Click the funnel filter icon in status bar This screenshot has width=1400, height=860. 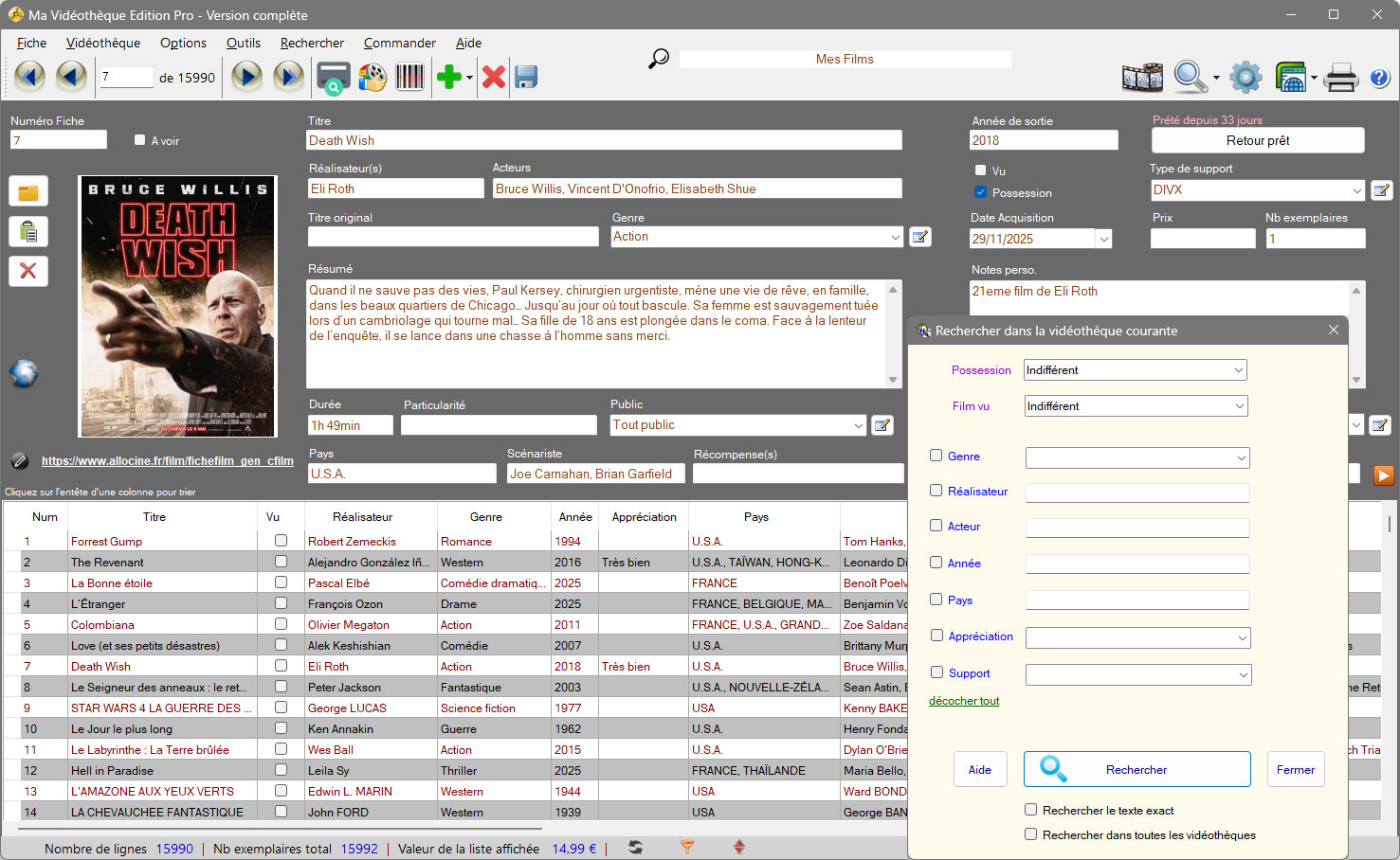[687, 847]
